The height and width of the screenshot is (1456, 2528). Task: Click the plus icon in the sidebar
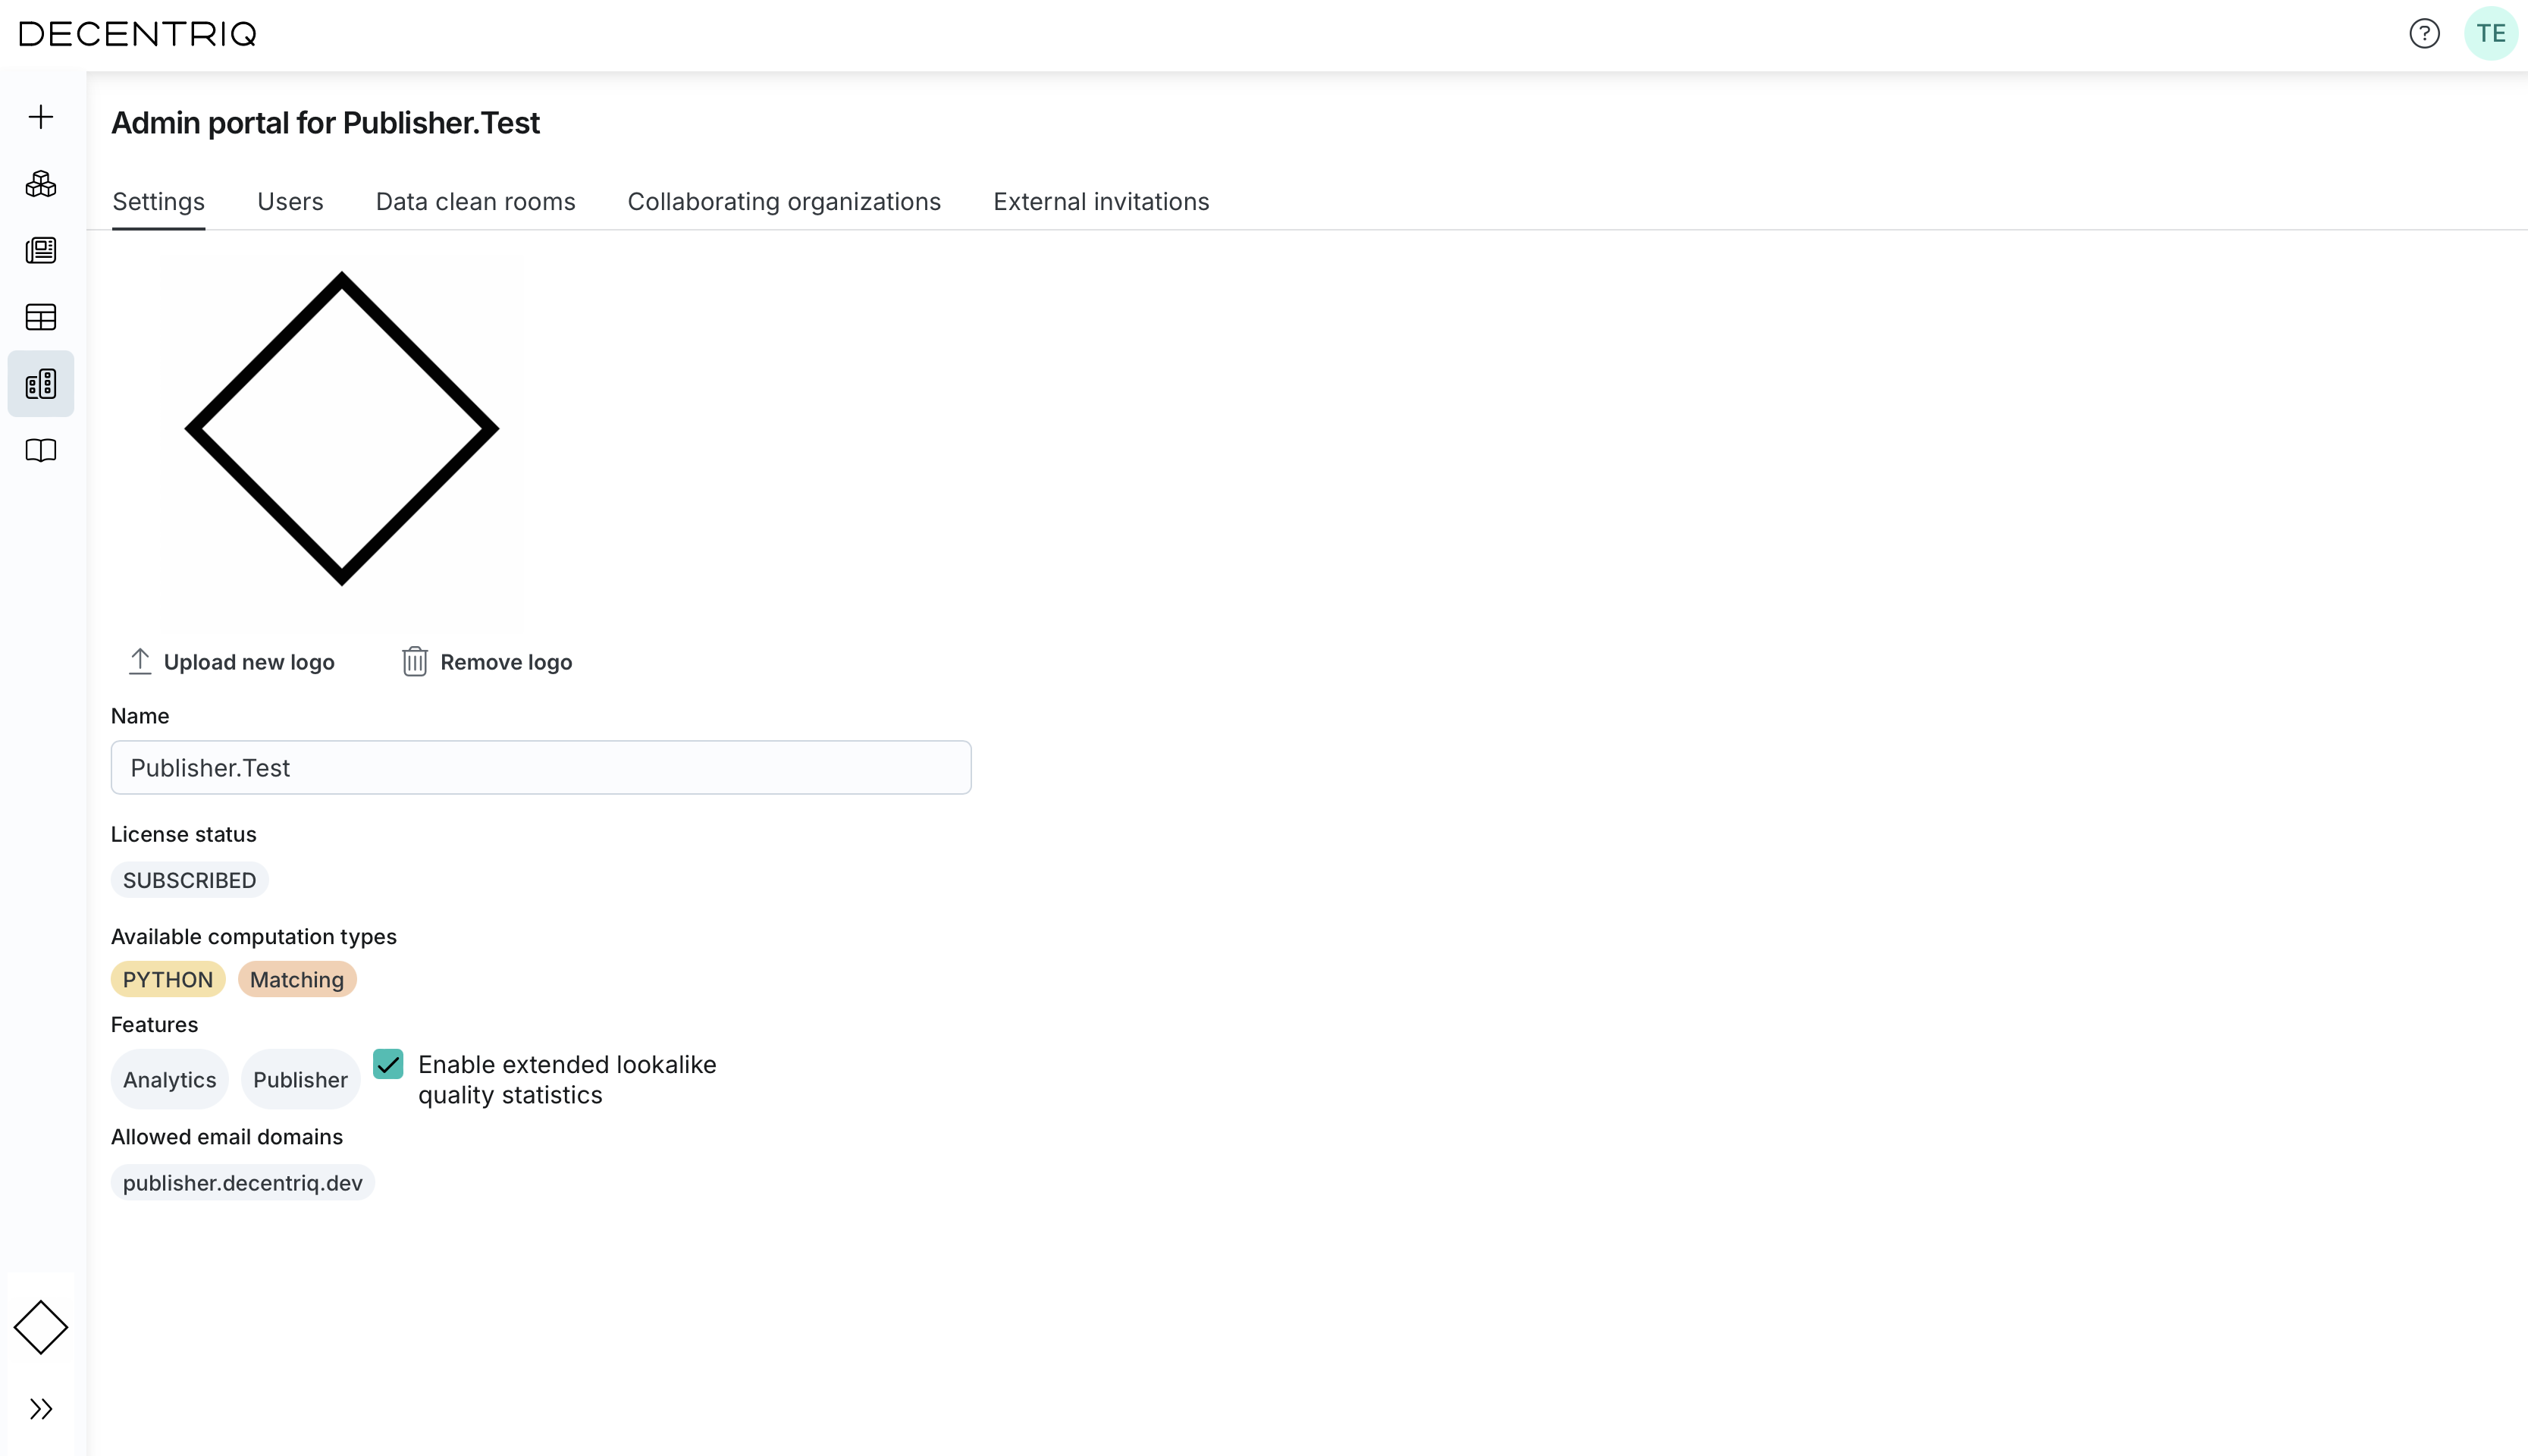(41, 117)
